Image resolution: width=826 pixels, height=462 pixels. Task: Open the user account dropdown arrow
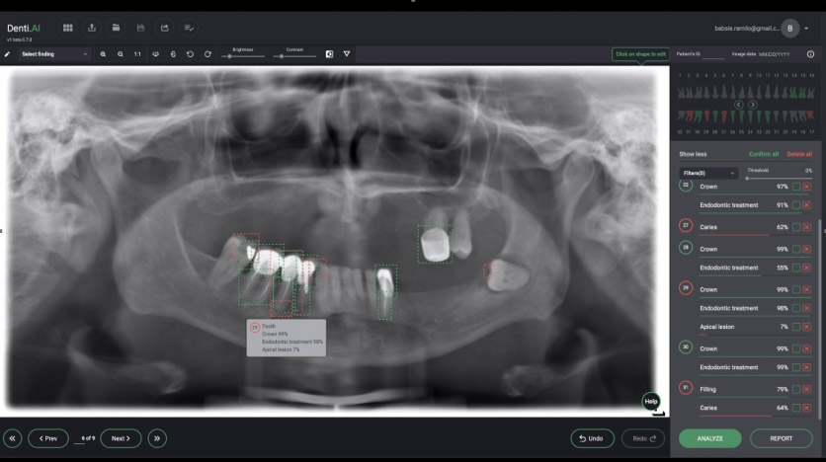point(805,29)
